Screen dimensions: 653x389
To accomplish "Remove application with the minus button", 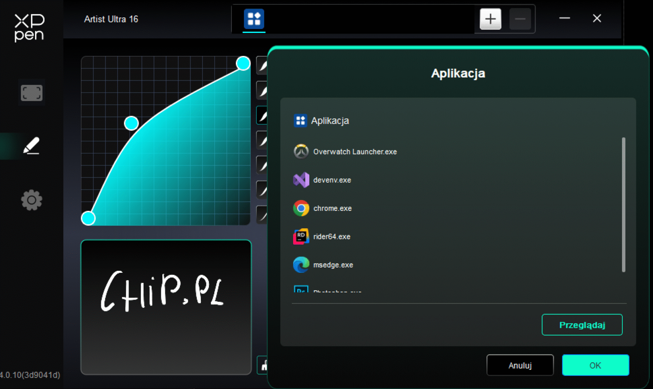I will click(520, 19).
